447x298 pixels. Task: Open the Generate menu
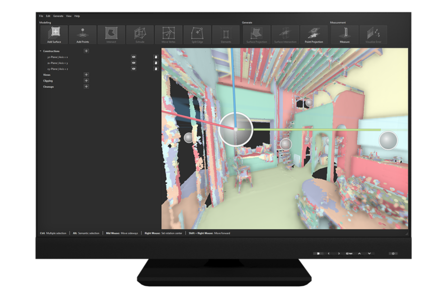[x=58, y=16]
